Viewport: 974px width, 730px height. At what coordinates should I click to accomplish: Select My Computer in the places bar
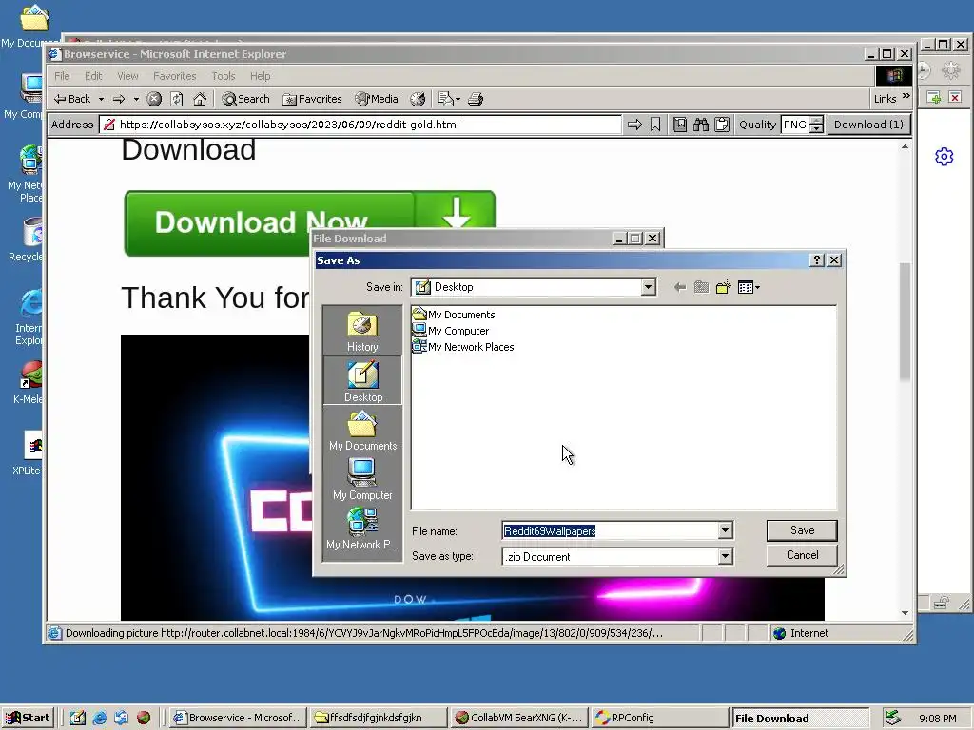[362, 479]
